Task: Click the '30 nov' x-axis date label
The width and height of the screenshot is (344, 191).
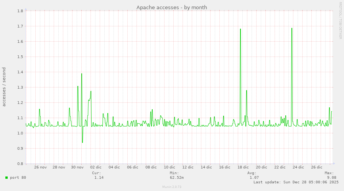Action: (77, 167)
